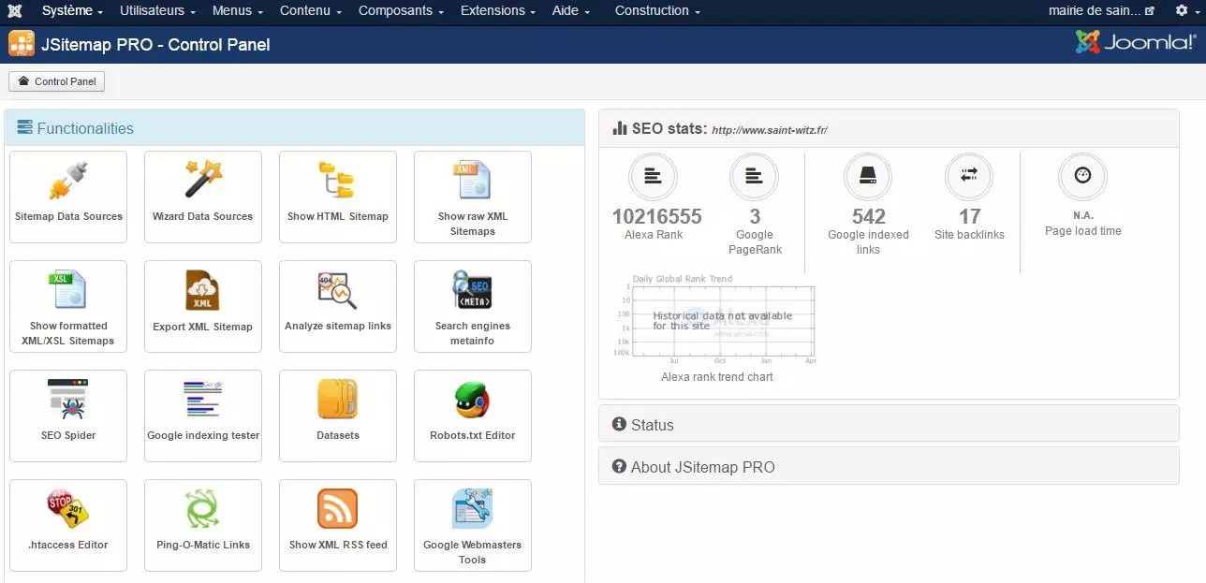Open Ping-O-Matic Links icon
The height and width of the screenshot is (583, 1206).
click(x=203, y=508)
